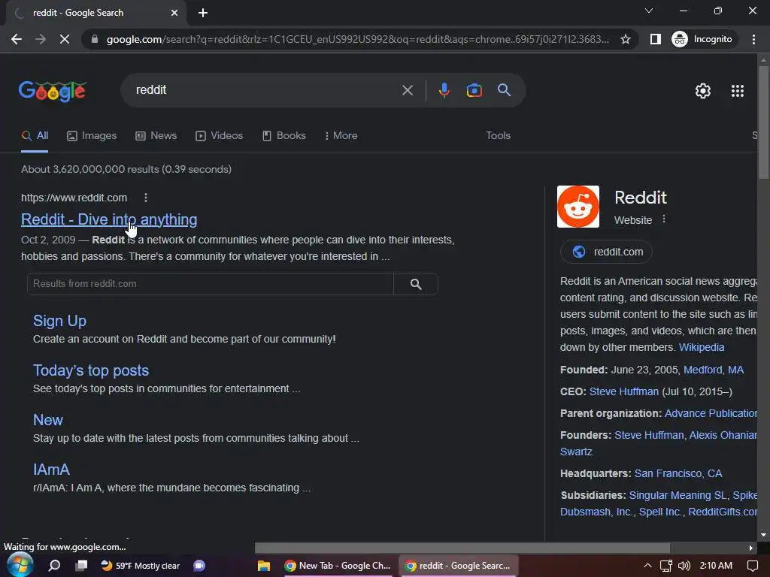The width and height of the screenshot is (770, 577).
Task: Open Reddit - Dive into anything result
Action: (109, 220)
